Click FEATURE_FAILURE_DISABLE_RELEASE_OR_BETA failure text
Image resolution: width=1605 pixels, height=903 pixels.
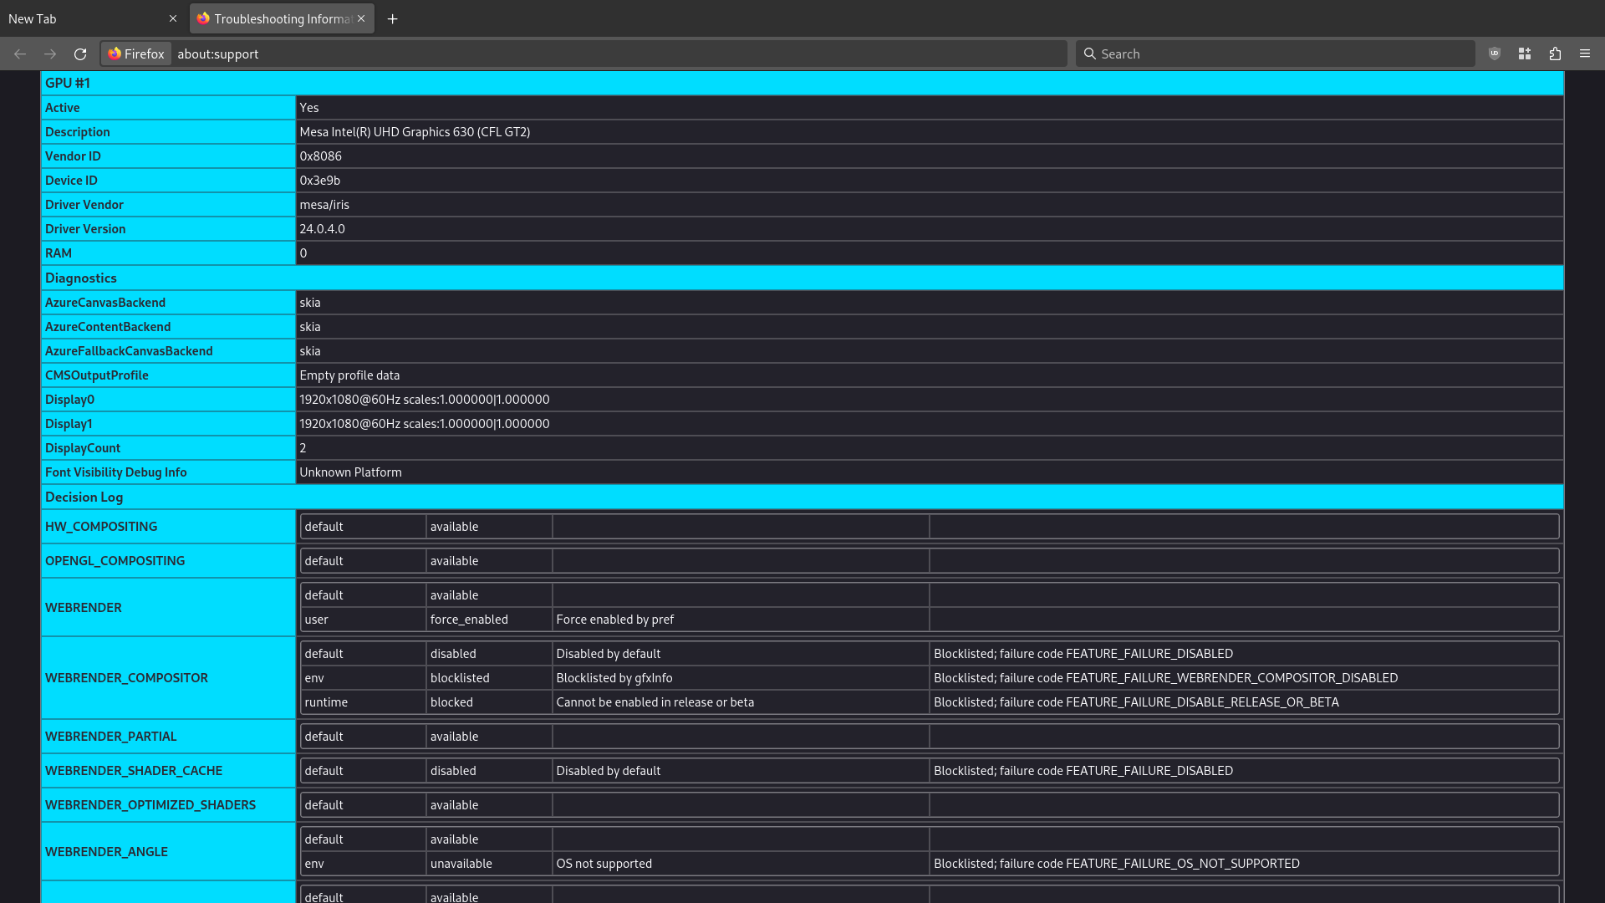[1137, 702]
